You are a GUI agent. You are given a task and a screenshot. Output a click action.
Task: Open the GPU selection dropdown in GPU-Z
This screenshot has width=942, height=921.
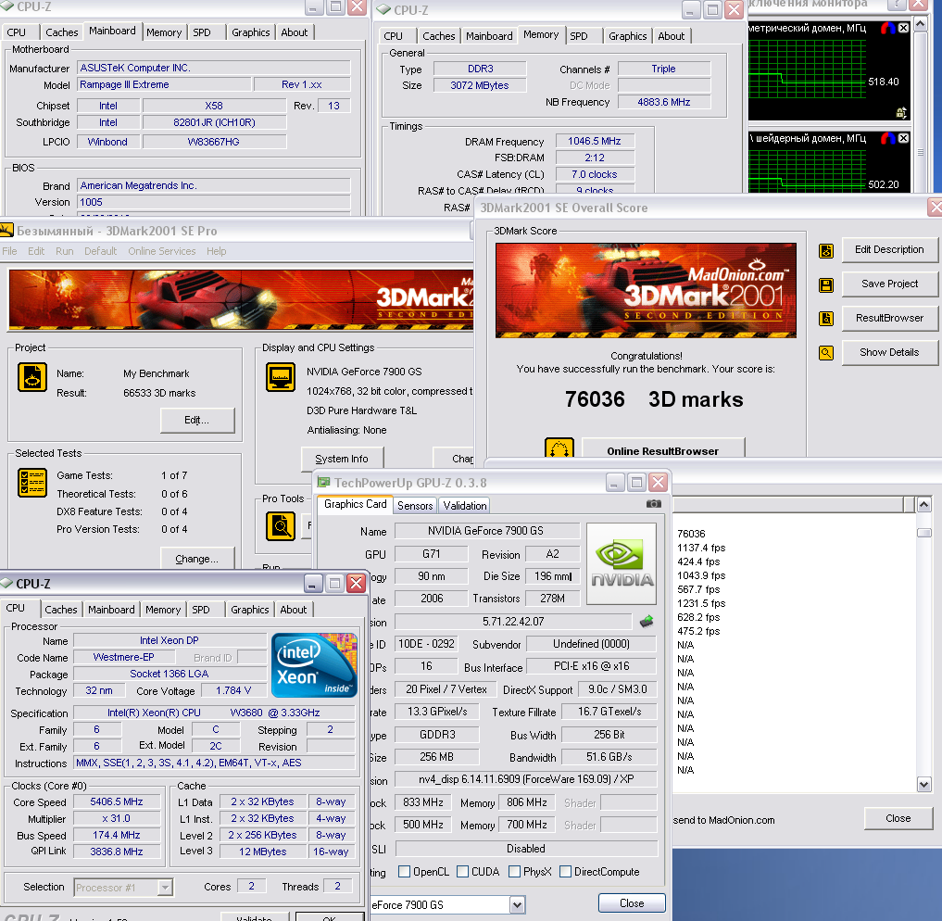click(x=517, y=904)
